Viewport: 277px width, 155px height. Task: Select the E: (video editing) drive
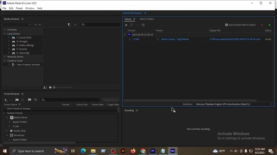(25, 45)
